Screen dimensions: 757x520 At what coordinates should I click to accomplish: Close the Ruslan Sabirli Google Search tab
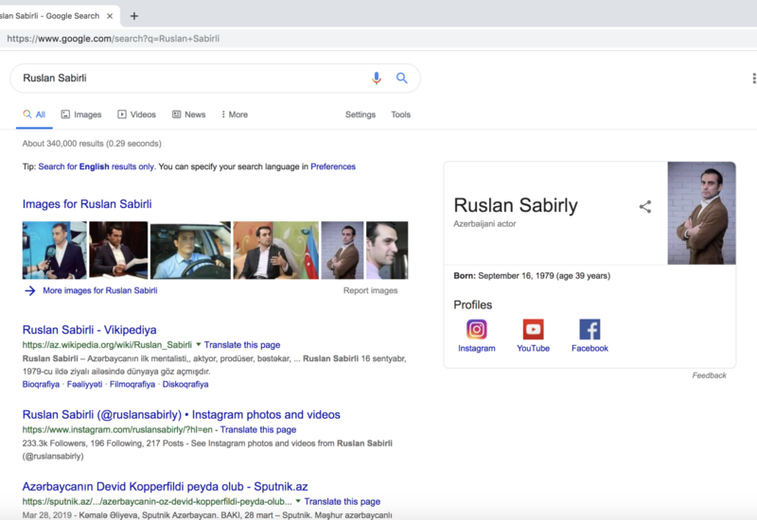point(110,16)
